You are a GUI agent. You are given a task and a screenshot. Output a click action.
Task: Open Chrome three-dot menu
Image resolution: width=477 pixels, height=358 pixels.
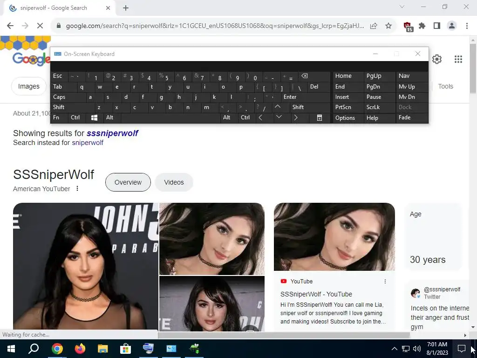[467, 26]
